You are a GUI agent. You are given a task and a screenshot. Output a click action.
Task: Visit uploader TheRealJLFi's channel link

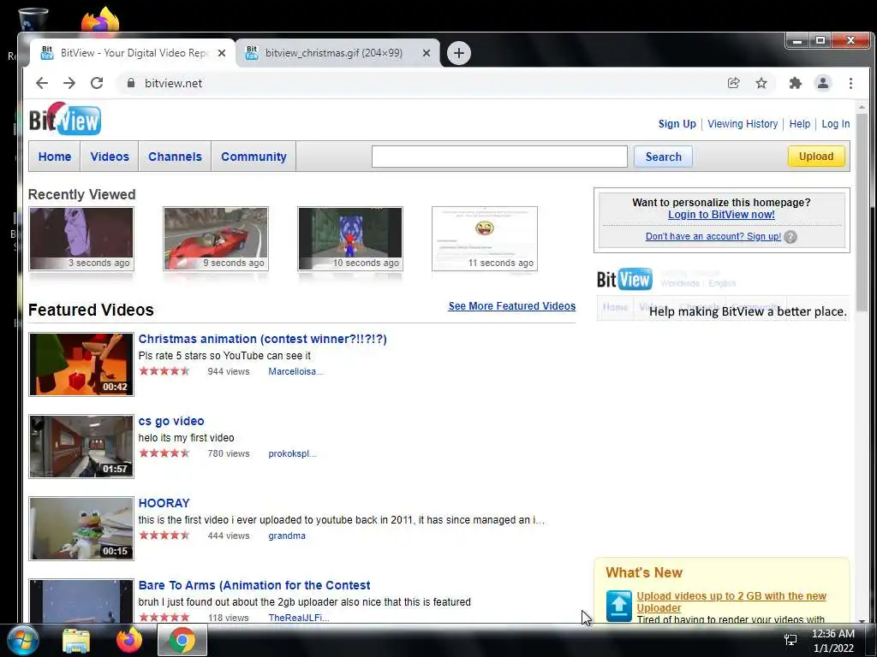298,618
